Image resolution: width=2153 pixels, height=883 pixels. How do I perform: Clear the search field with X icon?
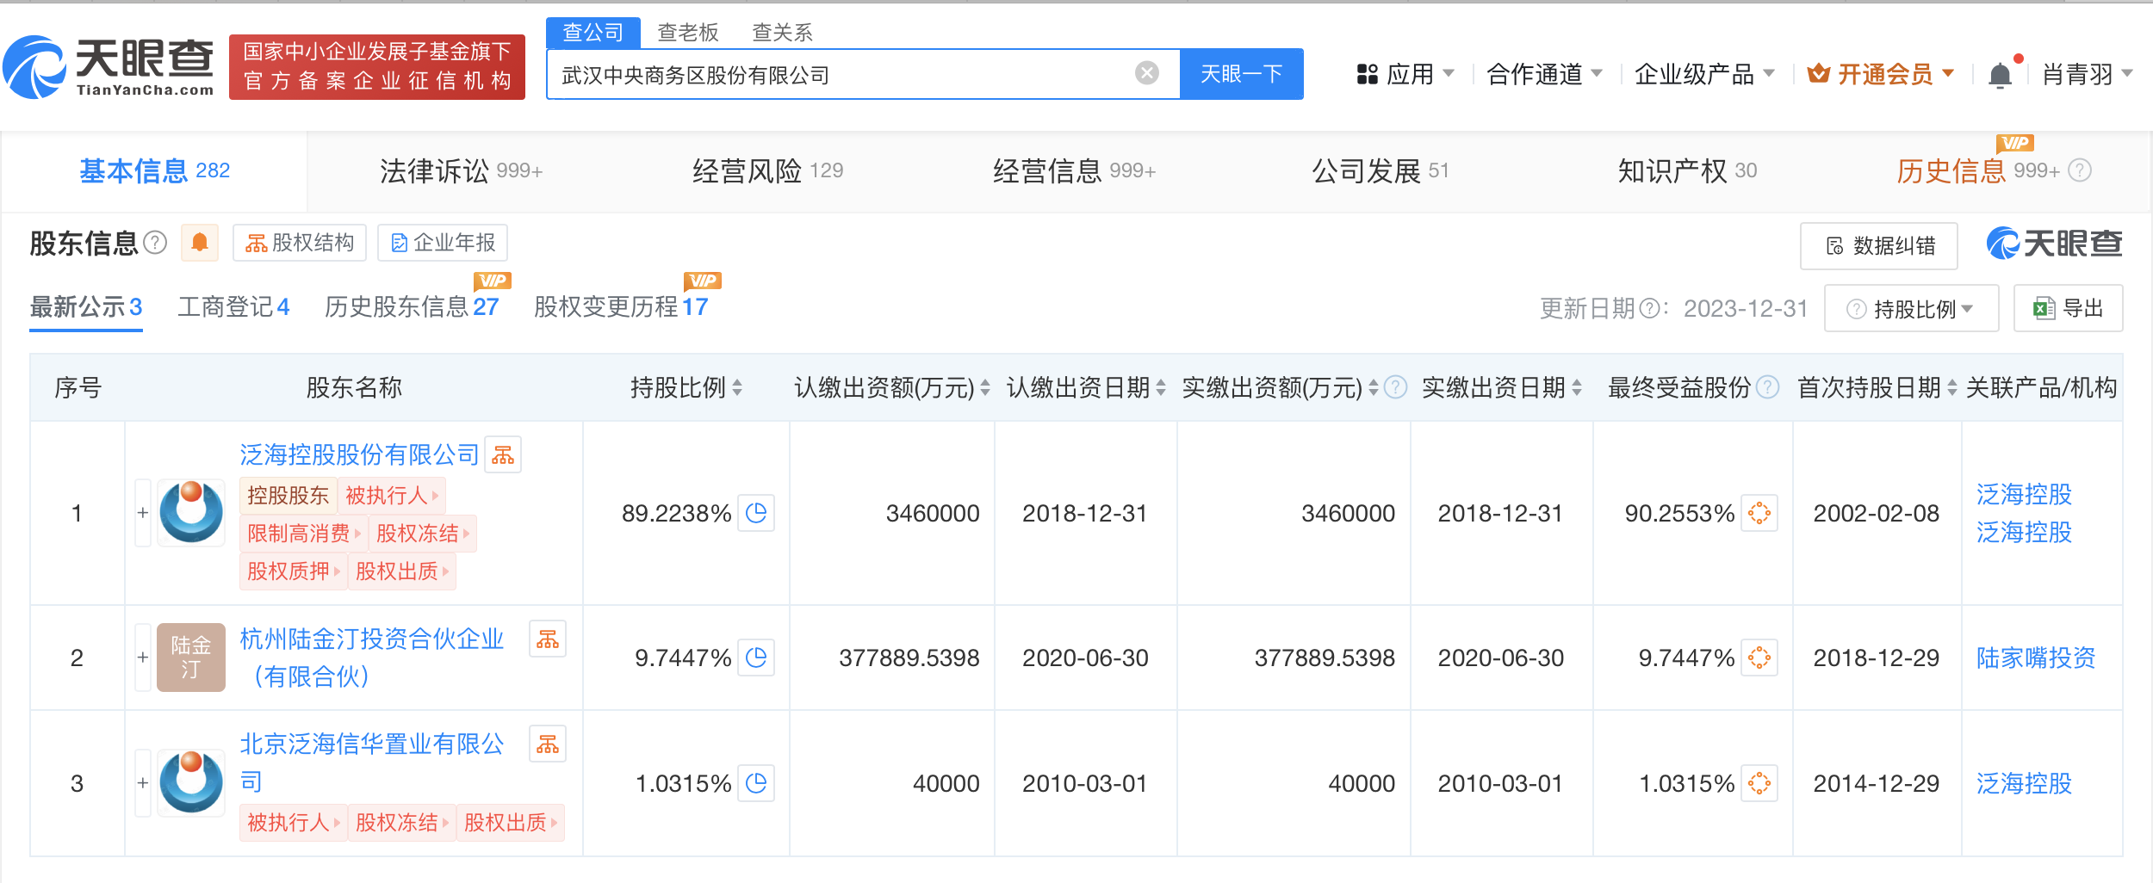(x=1146, y=74)
